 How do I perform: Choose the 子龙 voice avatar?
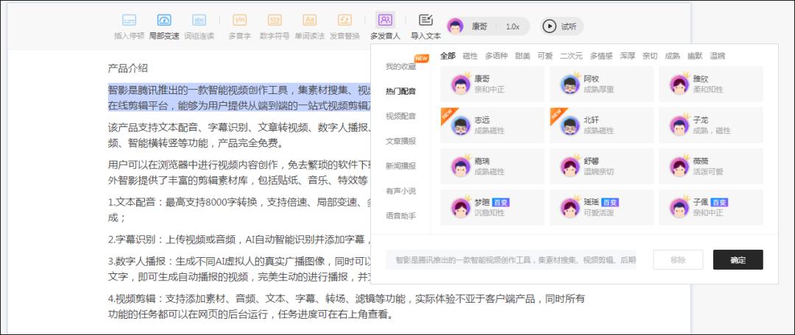[x=679, y=126]
